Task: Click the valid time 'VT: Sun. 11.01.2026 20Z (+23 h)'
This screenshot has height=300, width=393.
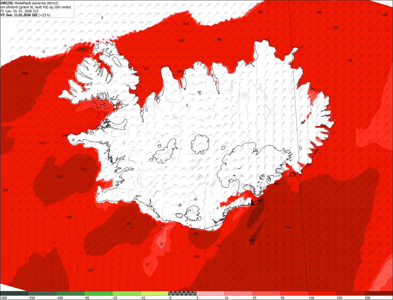Action: click(x=25, y=15)
